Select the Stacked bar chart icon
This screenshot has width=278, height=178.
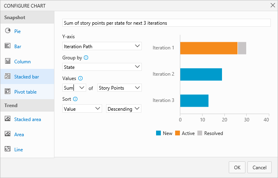(x=8, y=76)
